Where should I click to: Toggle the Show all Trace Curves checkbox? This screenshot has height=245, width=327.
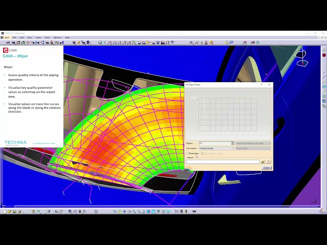(x=202, y=153)
